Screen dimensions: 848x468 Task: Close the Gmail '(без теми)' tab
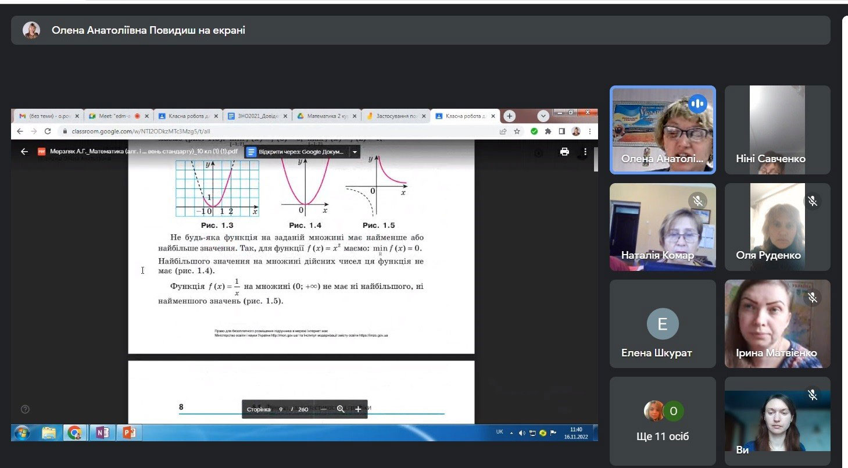pyautogui.click(x=77, y=116)
